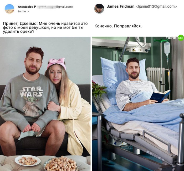184x171 pixels.
Task: Select the Russian request message text
Action: 45,27
